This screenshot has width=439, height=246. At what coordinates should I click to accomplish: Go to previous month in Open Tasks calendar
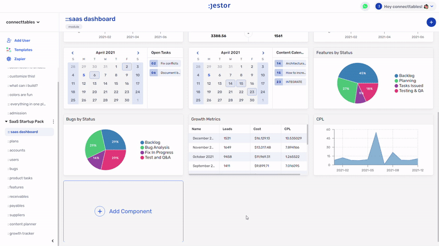(72, 52)
